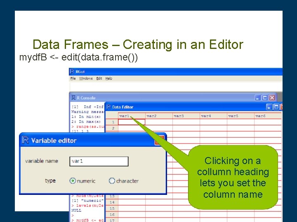Click the var4 column heading

[213, 116]
